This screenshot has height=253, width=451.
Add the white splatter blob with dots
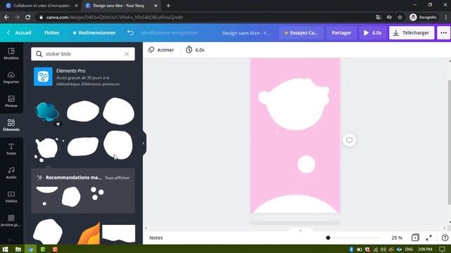coord(47,150)
